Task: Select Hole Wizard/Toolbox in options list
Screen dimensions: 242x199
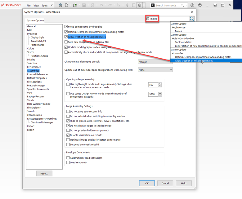Action: pyautogui.click(x=39, y=104)
